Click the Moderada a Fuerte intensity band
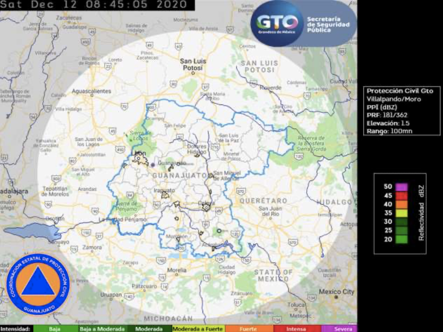Screen dimensions: 443x332 coord(198,329)
